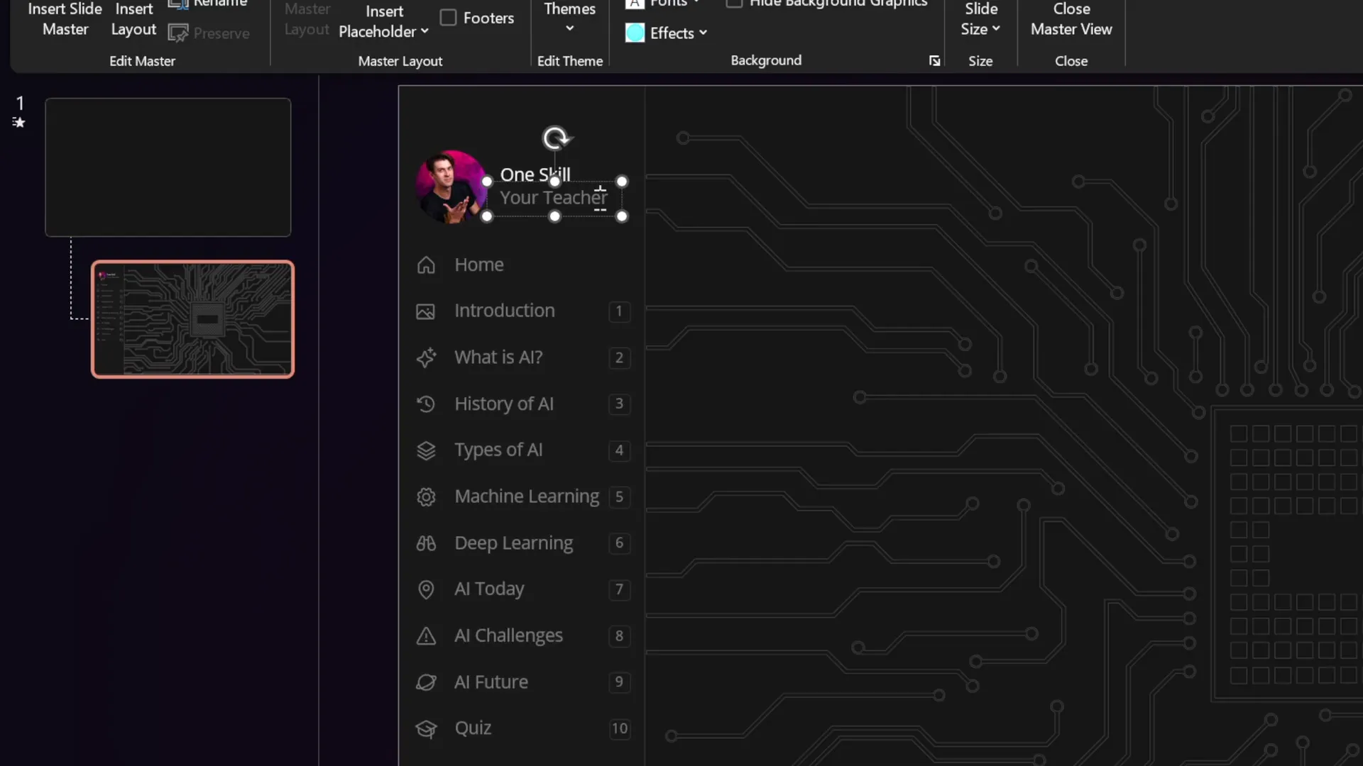Screen dimensions: 1363x766
Task: Open the Effects color styles picker
Action: 666,33
